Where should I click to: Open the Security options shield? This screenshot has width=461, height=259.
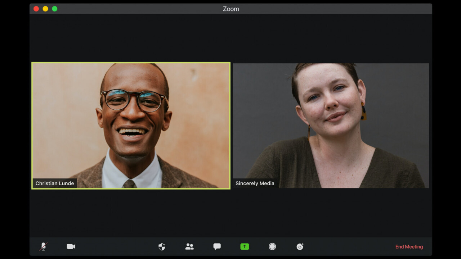pos(161,246)
